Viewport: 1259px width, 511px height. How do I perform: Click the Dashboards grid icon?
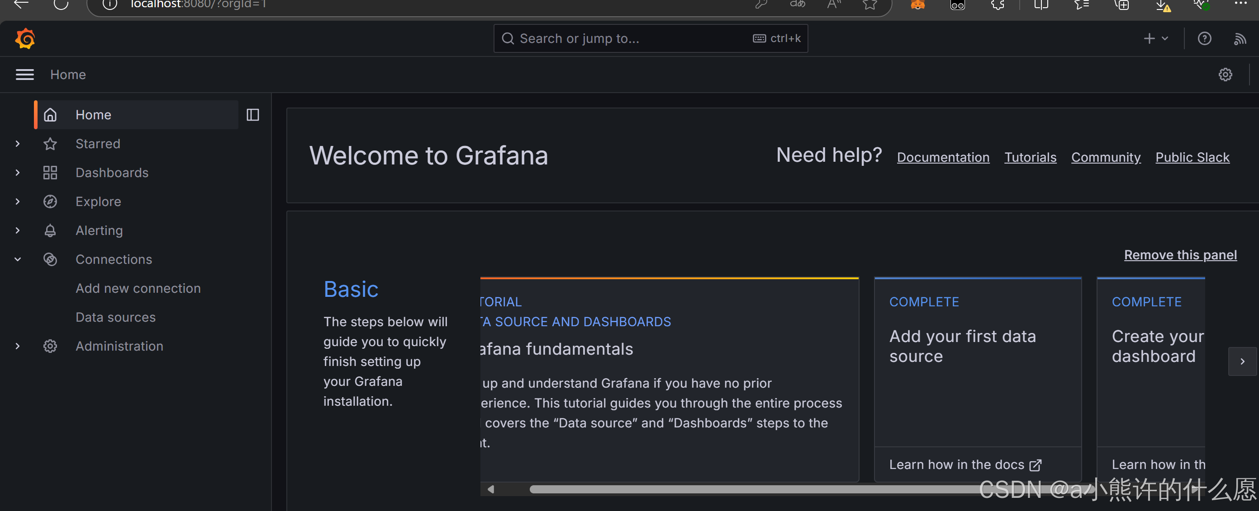(x=50, y=172)
